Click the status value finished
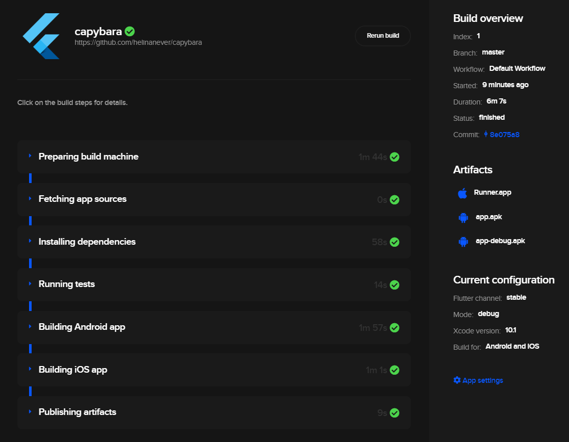Viewport: 569px width, 442px height. point(492,118)
